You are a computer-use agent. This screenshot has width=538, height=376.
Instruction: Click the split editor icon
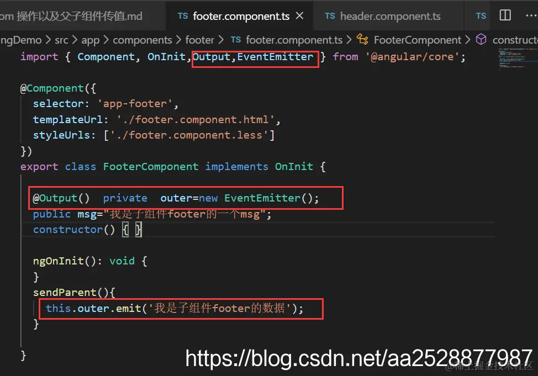[505, 15]
